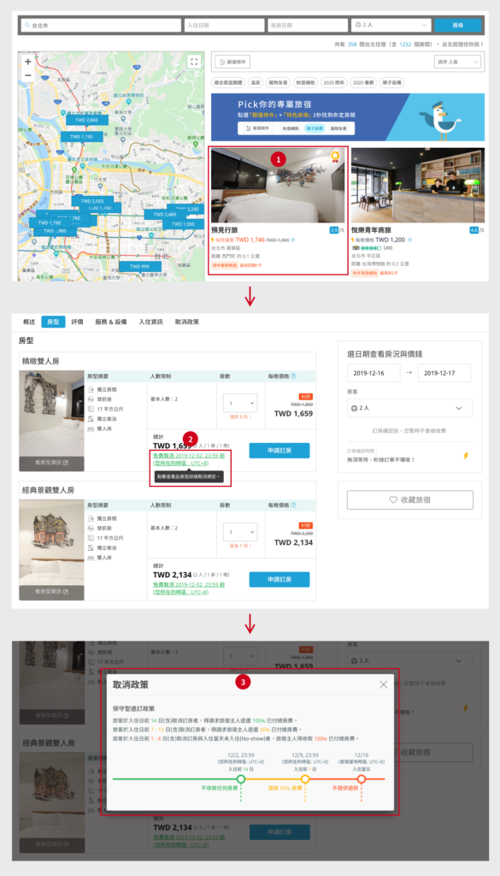Viewport: 500px width, 876px height.
Task: Click TripAdvisor owl rating for 悅樂青年商旅
Action: click(367, 247)
